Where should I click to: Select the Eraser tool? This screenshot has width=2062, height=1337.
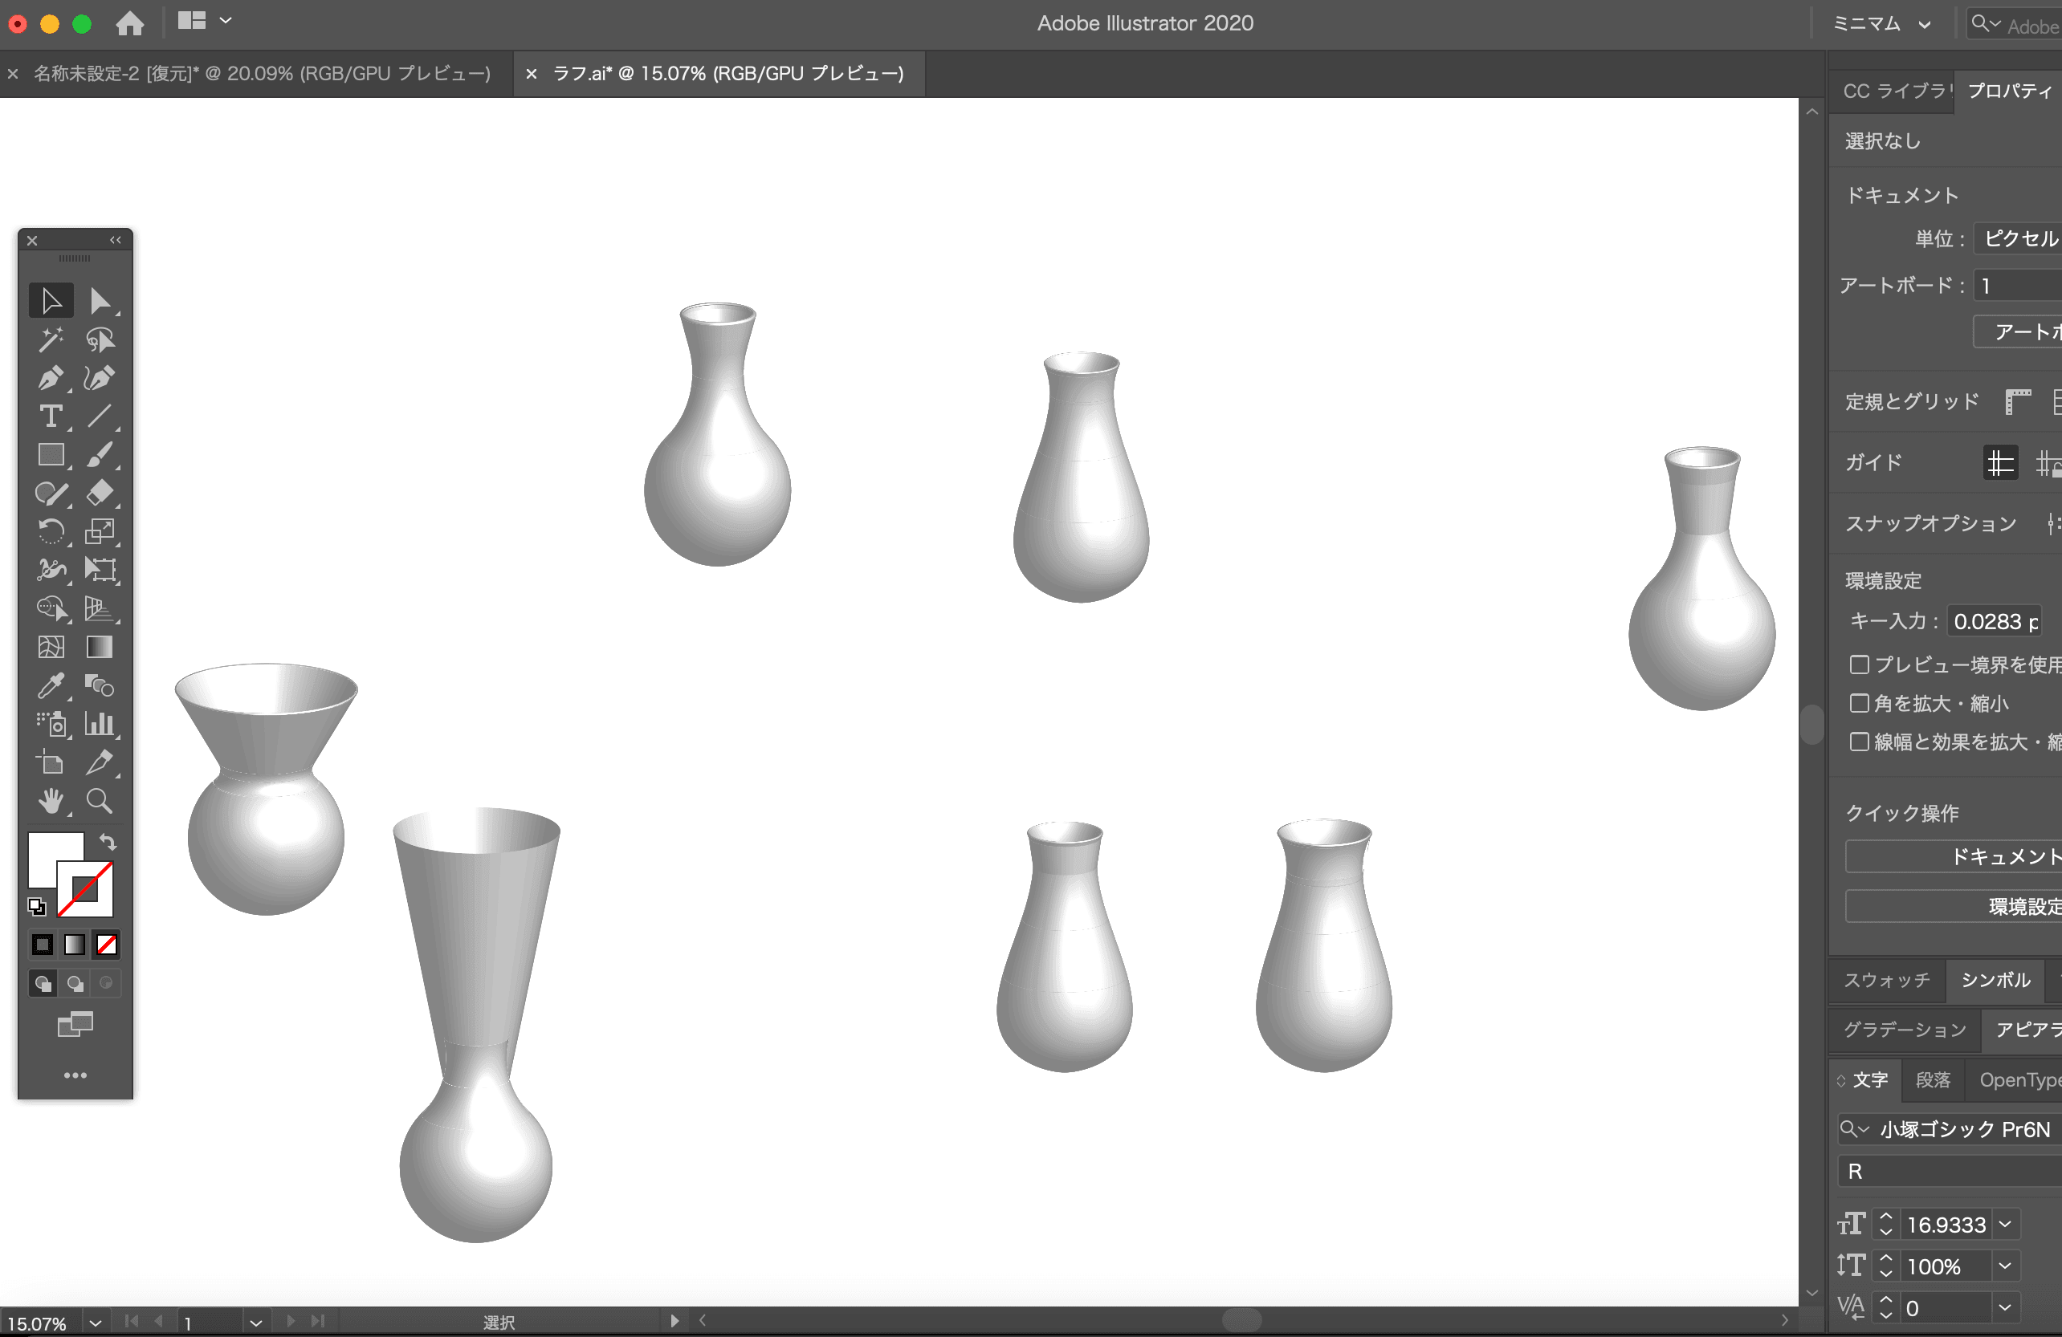pos(100,493)
